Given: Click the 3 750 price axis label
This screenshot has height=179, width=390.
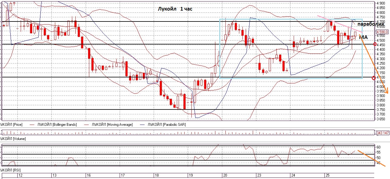Looking at the screenshot, I should click(x=381, y=110).
